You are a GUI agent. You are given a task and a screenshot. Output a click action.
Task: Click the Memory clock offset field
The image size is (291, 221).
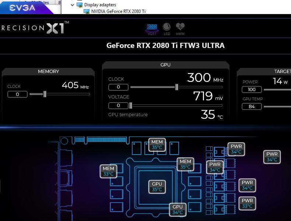(x=17, y=94)
